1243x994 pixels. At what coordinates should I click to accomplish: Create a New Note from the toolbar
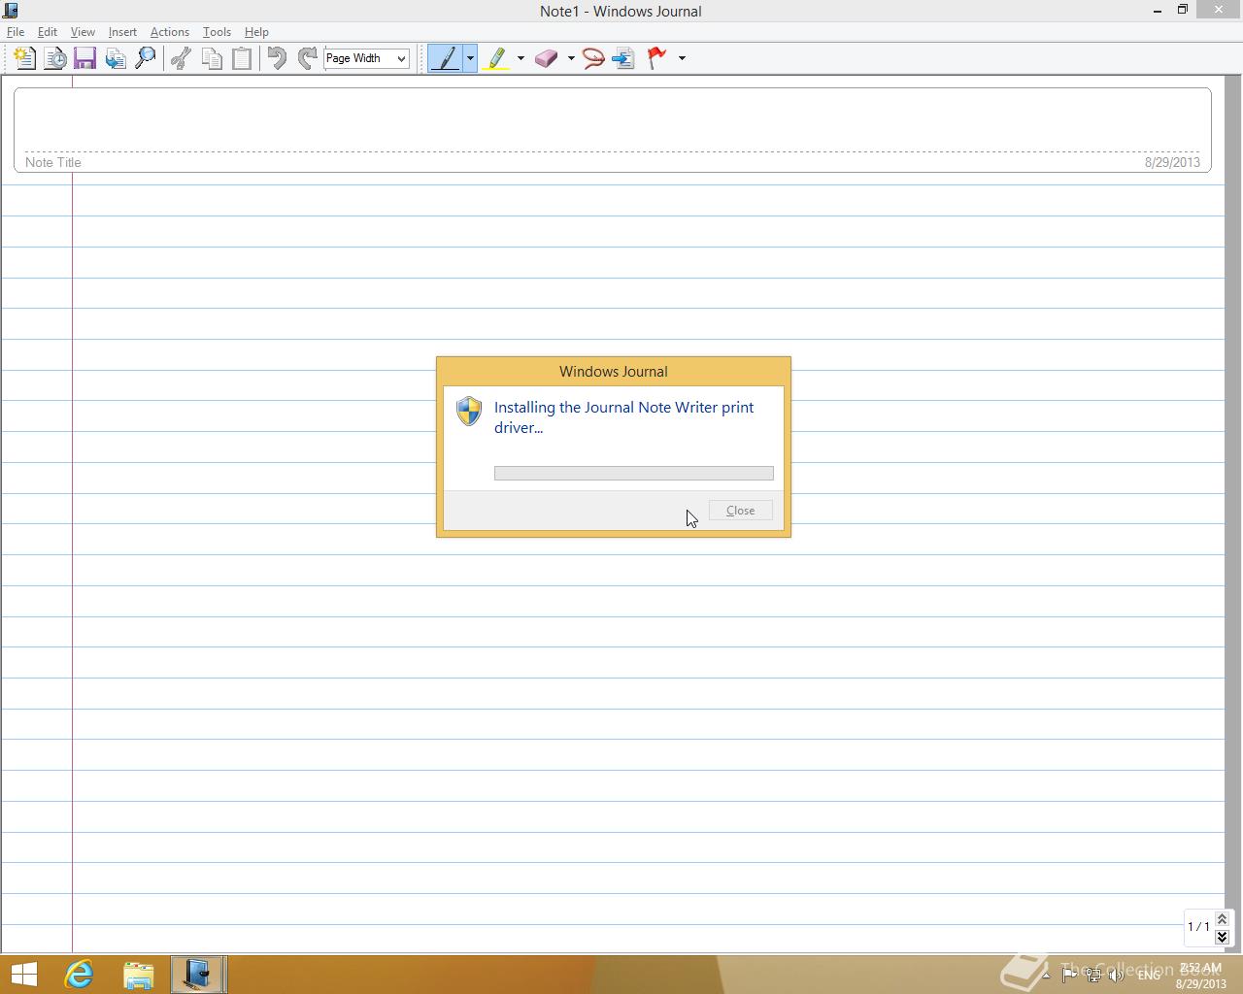pos(24,58)
